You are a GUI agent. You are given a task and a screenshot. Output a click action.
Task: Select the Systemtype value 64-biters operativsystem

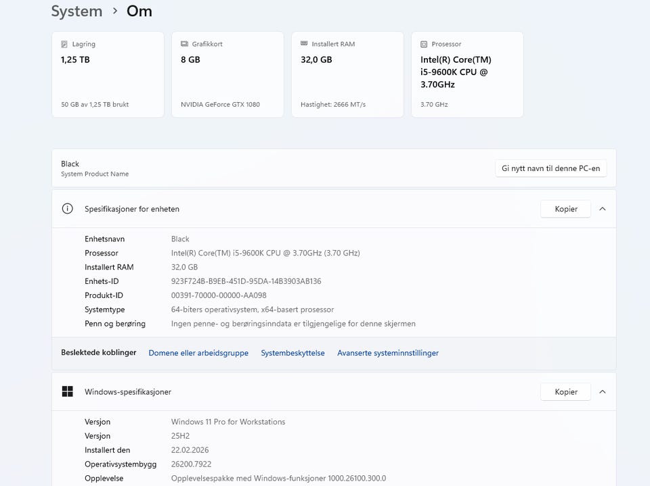click(x=253, y=309)
